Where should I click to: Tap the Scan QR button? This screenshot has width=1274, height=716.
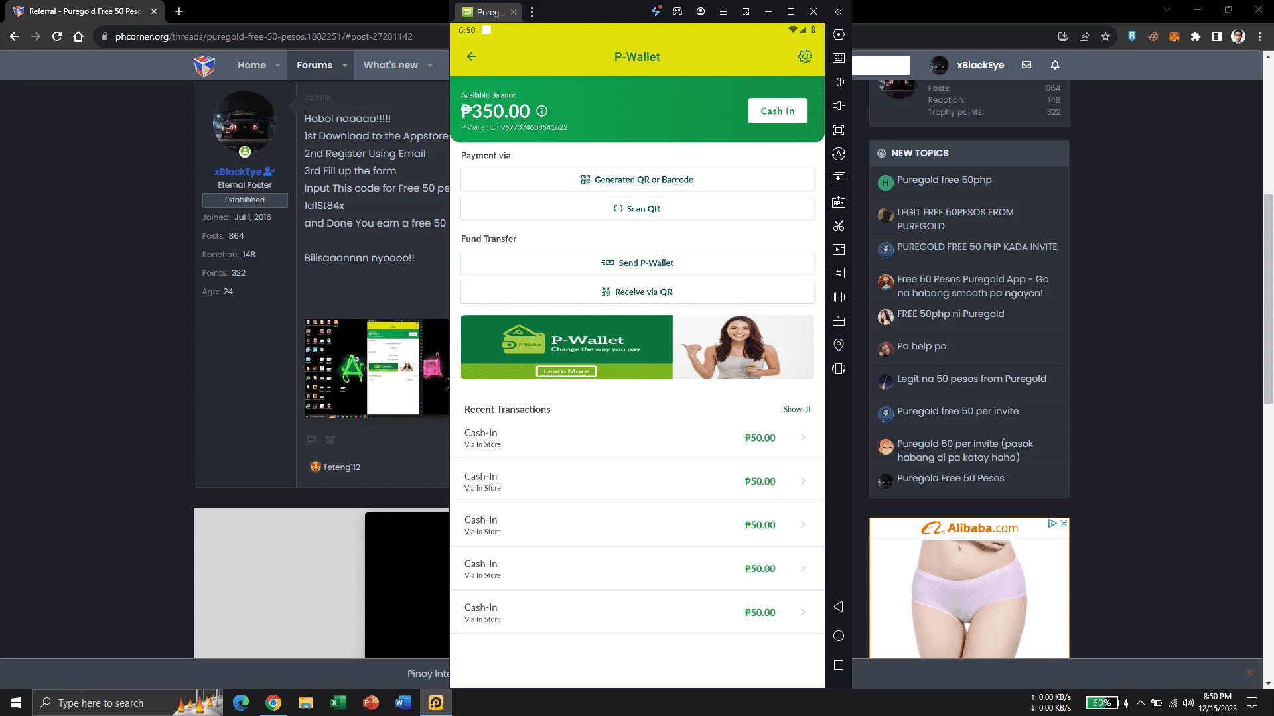click(x=637, y=209)
